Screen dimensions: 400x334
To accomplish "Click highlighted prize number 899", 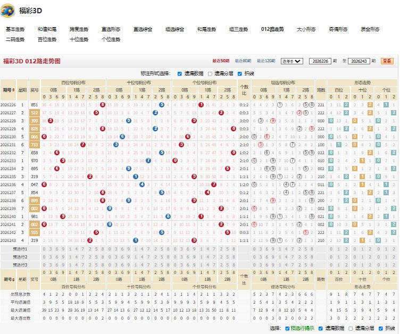I will click(35, 201).
